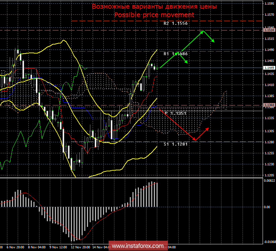Click the MACD zero level 0.00 label
276x251 pixels.
coord(267,207)
